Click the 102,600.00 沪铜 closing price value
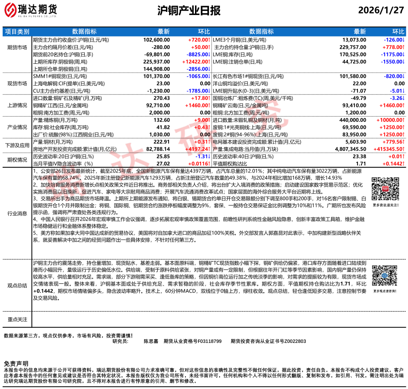The image size is (408, 389). pos(156,40)
